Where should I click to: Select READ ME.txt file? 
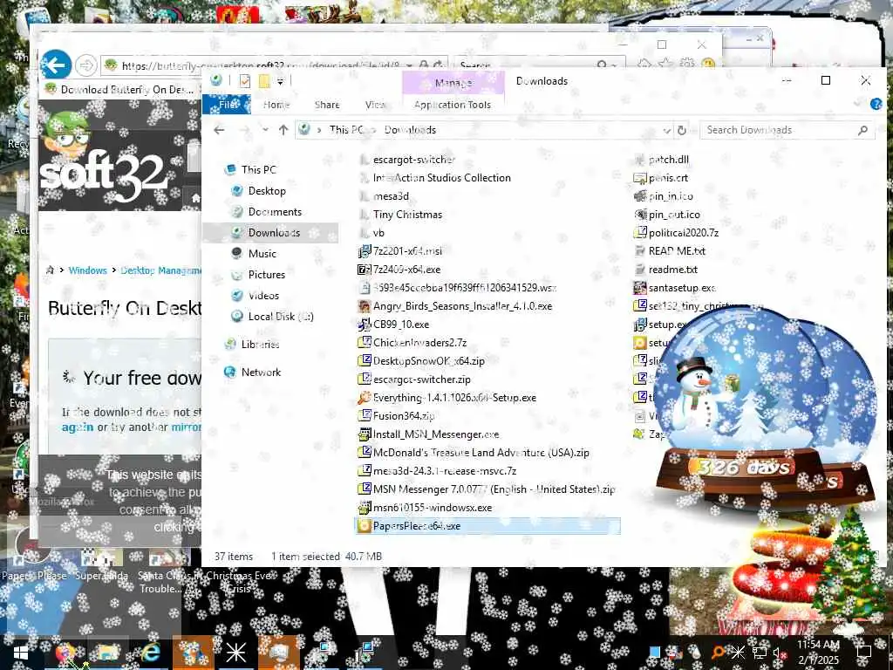(x=670, y=251)
